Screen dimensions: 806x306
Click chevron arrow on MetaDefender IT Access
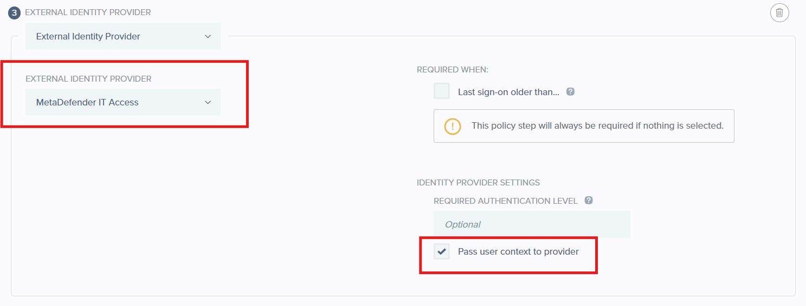tap(208, 102)
